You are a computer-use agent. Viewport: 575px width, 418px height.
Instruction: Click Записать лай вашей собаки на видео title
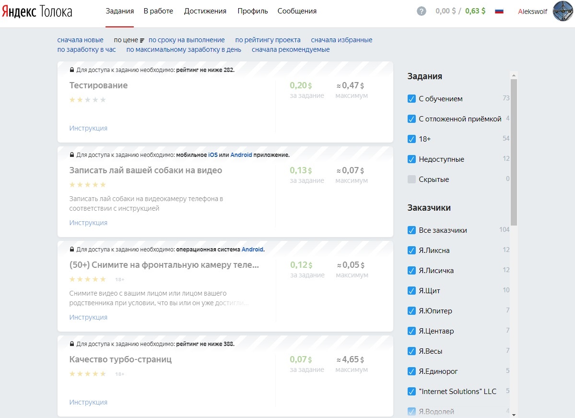click(146, 170)
